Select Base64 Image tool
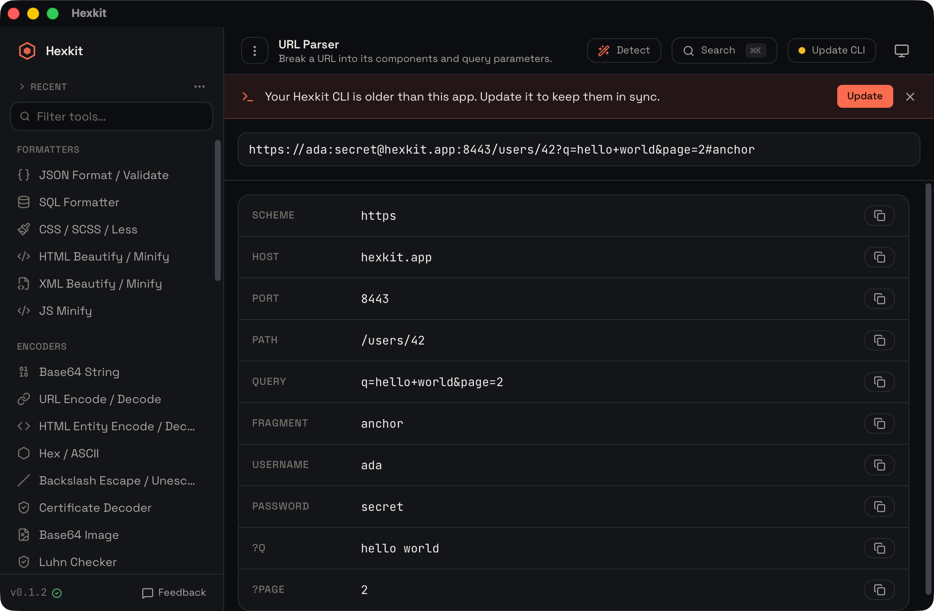 [112, 535]
